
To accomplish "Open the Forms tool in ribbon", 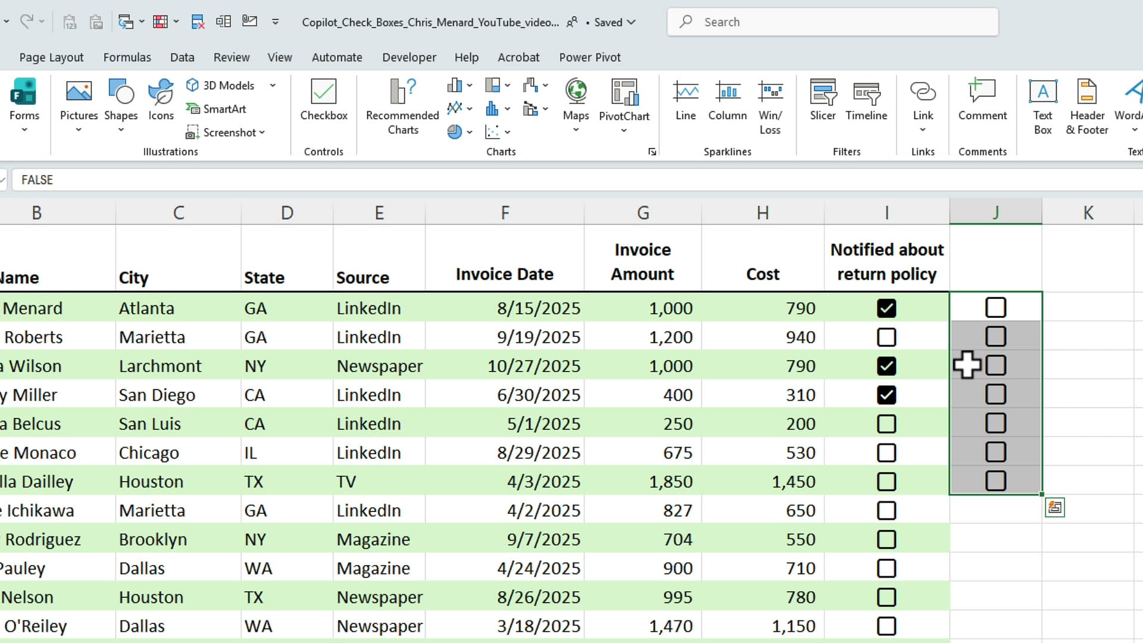I will [x=24, y=105].
